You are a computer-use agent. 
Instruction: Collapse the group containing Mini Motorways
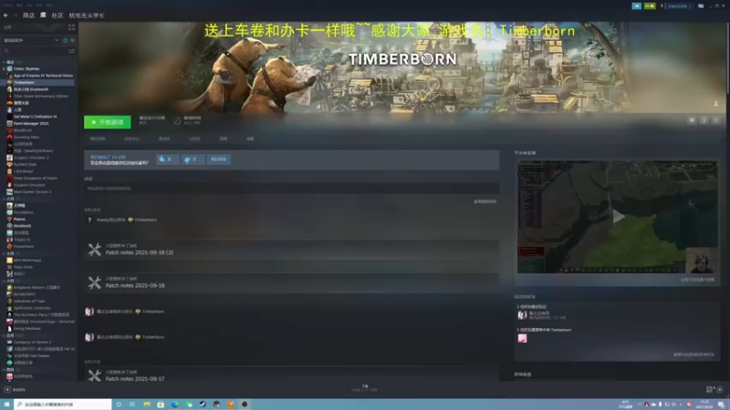(5, 253)
